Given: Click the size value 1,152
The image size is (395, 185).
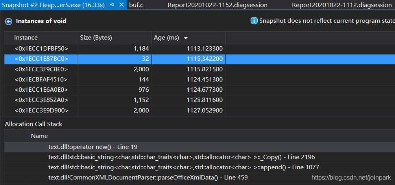Looking at the screenshot, I should [141, 100].
